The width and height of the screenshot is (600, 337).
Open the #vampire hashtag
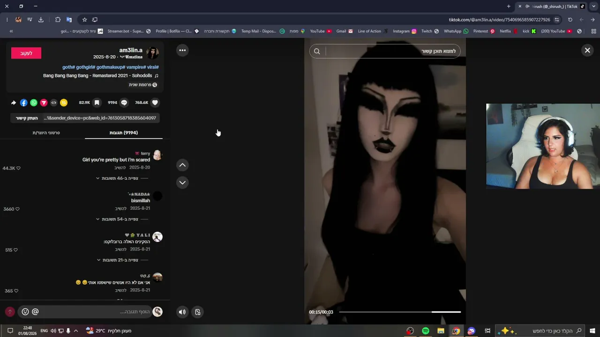(136, 67)
